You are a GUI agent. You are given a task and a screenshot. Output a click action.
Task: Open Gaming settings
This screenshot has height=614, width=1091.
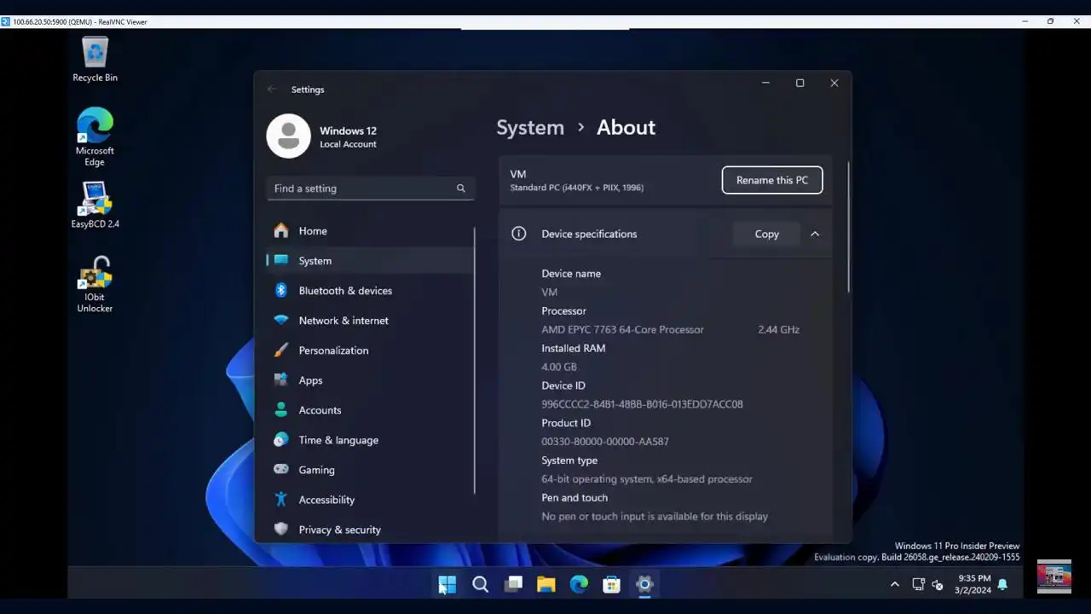coord(370,470)
